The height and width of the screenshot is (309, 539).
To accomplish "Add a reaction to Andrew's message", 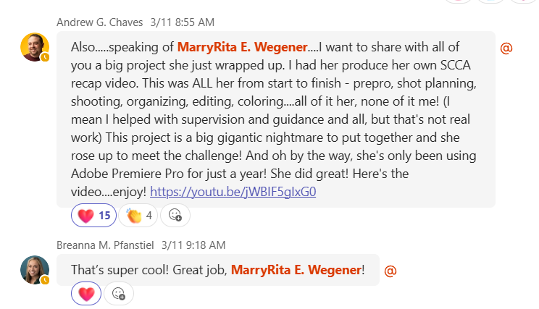I will (175, 215).
